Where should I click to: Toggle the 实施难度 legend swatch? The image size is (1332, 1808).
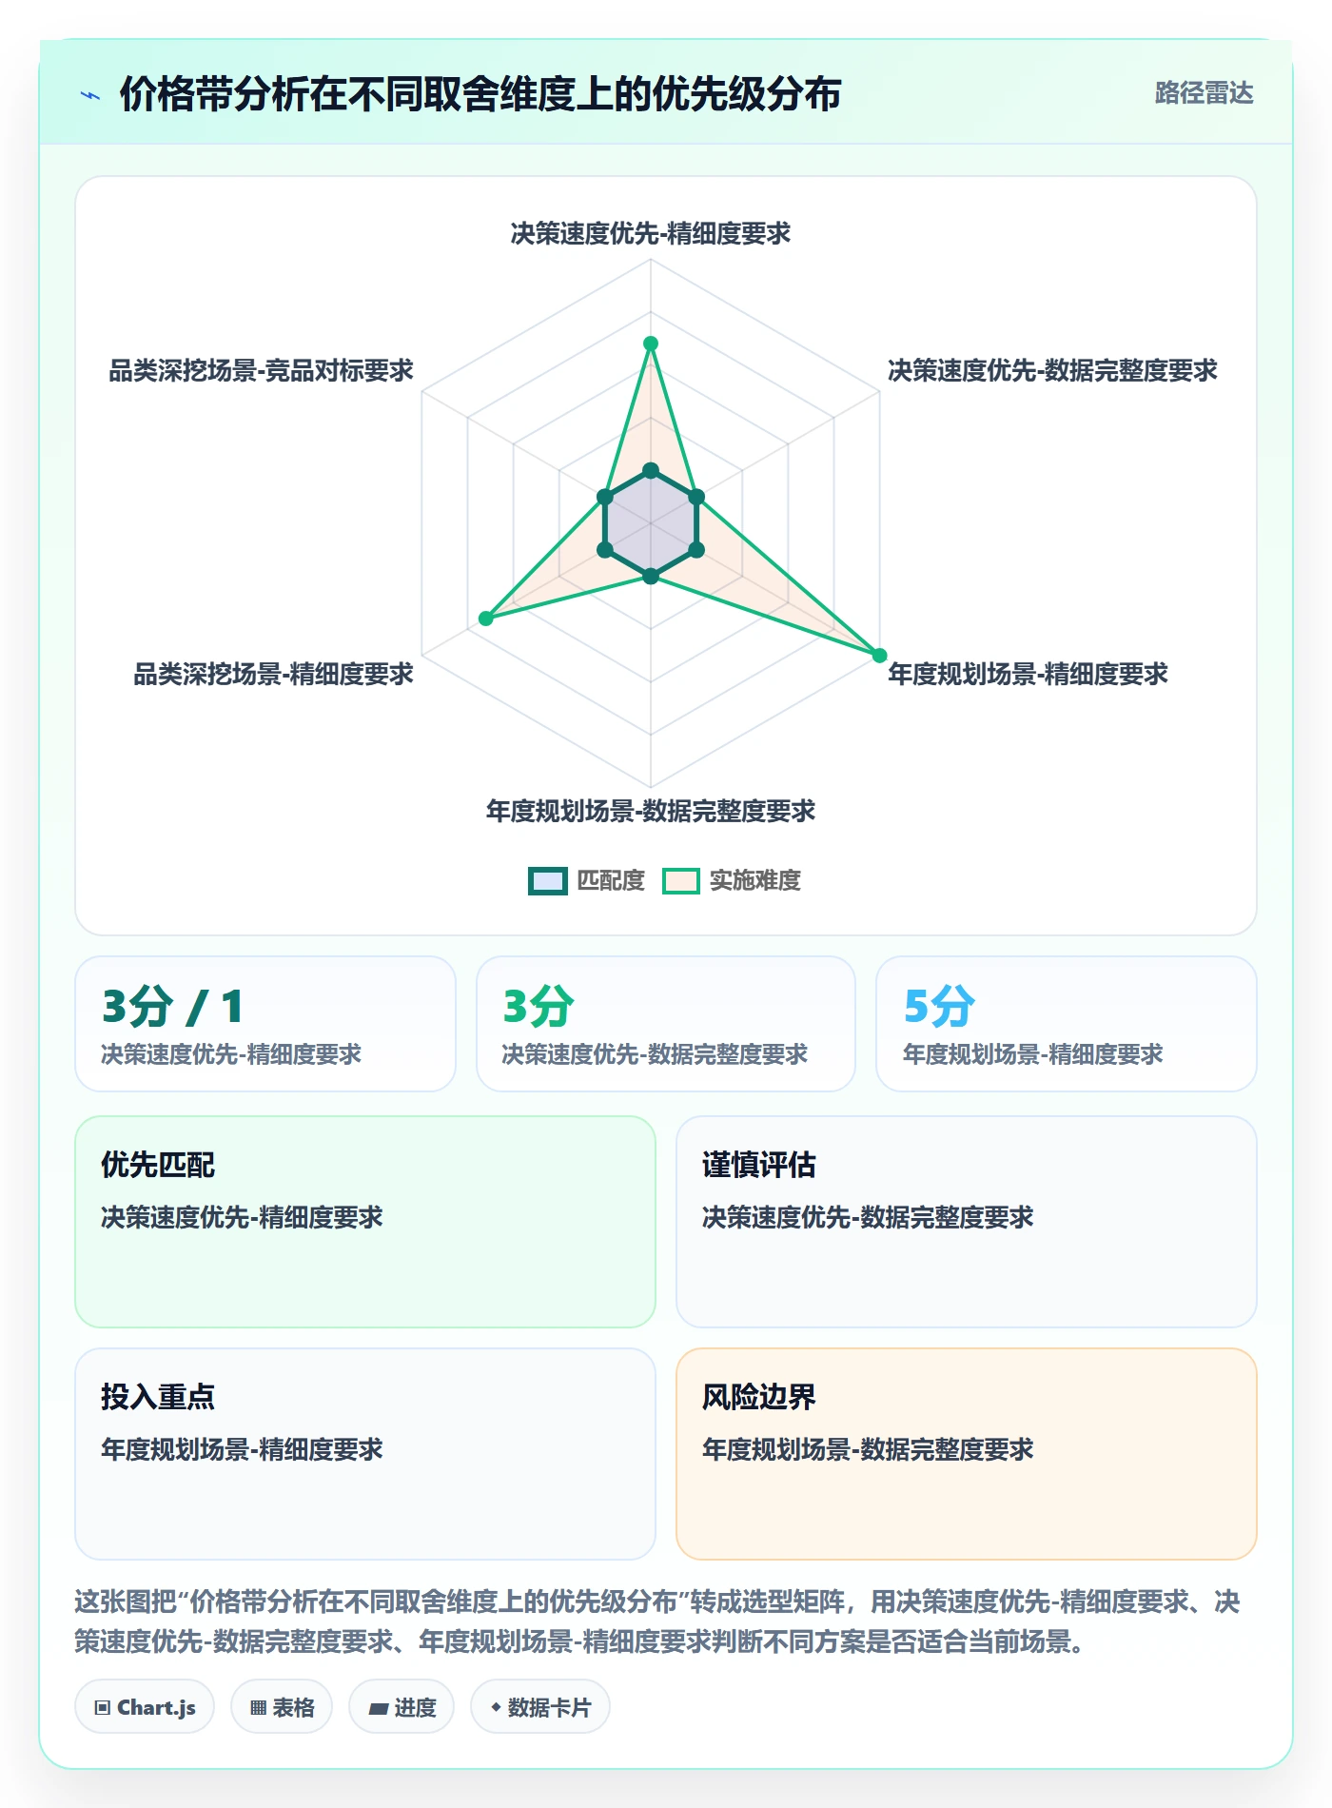681,881
